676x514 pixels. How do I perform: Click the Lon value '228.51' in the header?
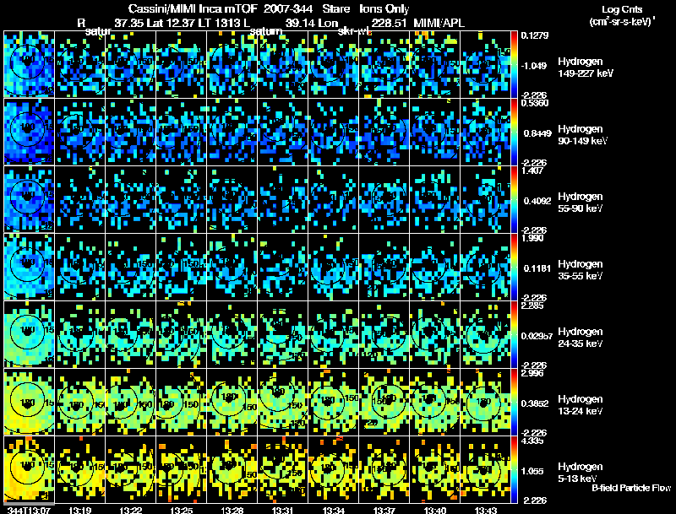pos(389,23)
